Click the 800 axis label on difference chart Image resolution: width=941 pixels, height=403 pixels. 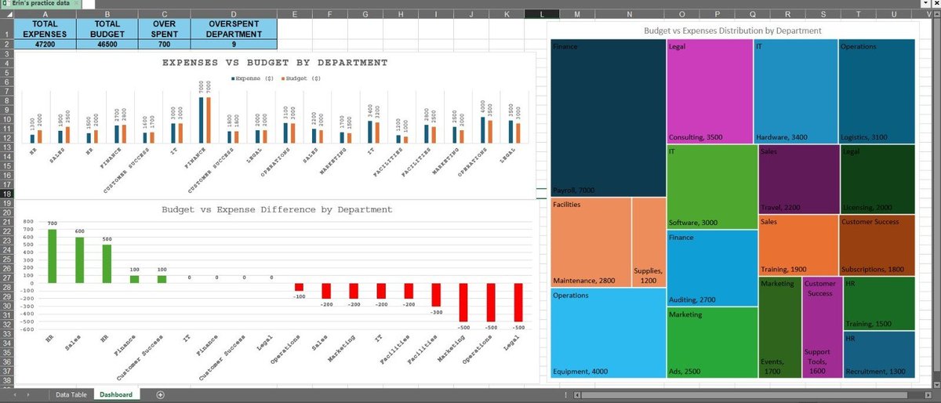pos(29,222)
